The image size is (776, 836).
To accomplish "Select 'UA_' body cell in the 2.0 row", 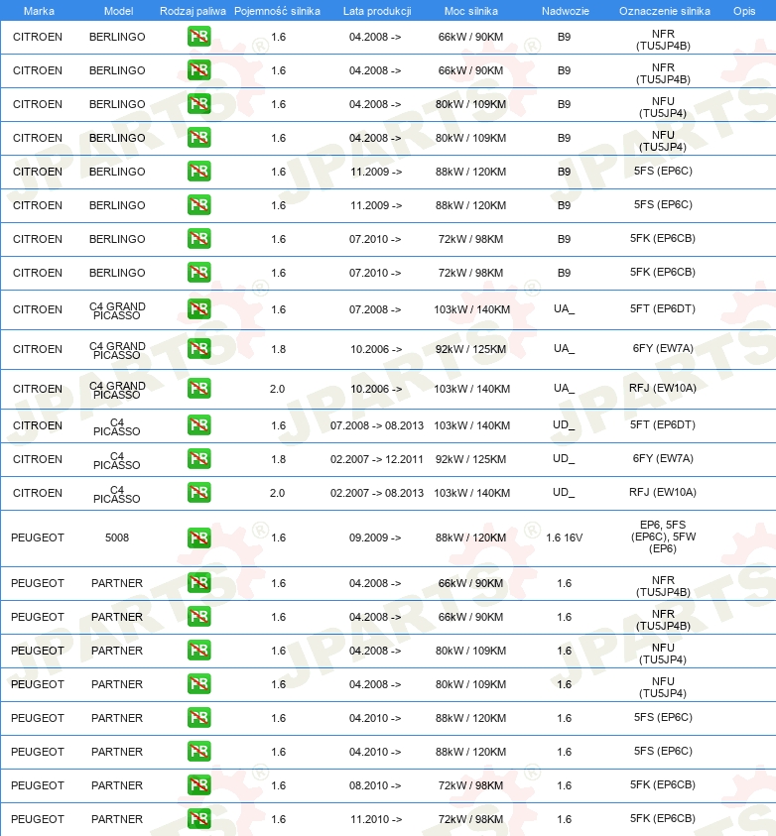I will (564, 388).
